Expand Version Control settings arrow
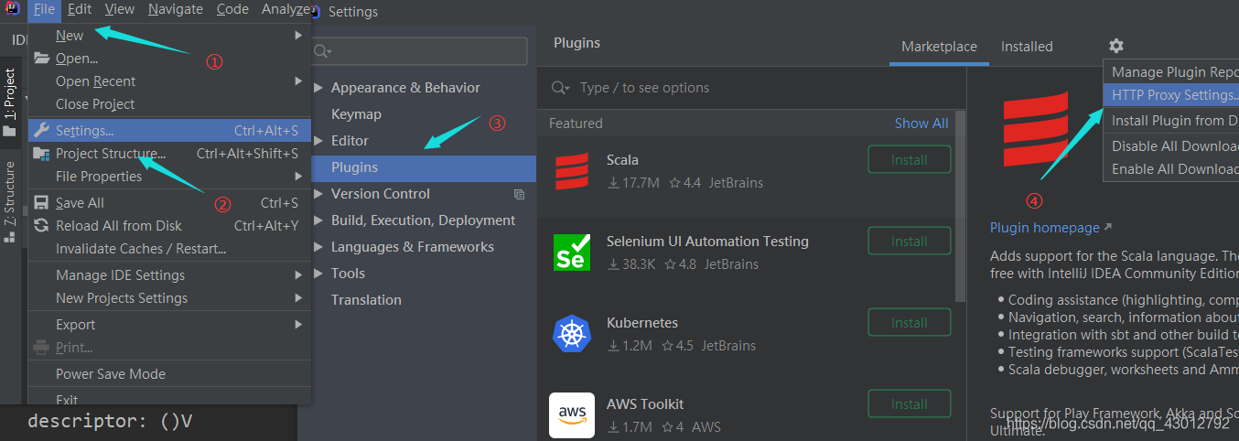Screen dimensions: 1239x441 (318, 194)
